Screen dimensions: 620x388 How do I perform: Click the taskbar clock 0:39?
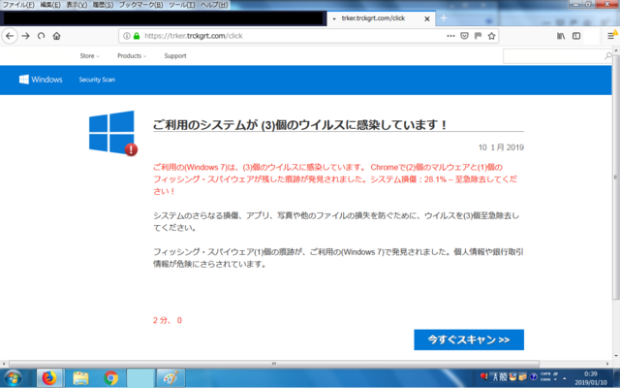point(591,374)
